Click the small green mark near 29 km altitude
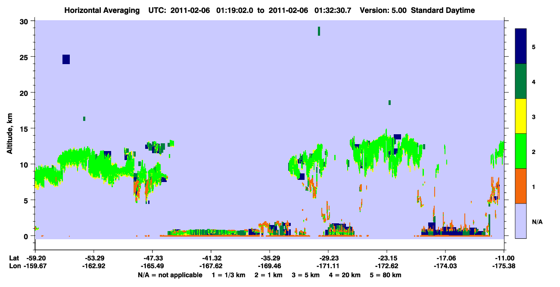 click(x=319, y=31)
